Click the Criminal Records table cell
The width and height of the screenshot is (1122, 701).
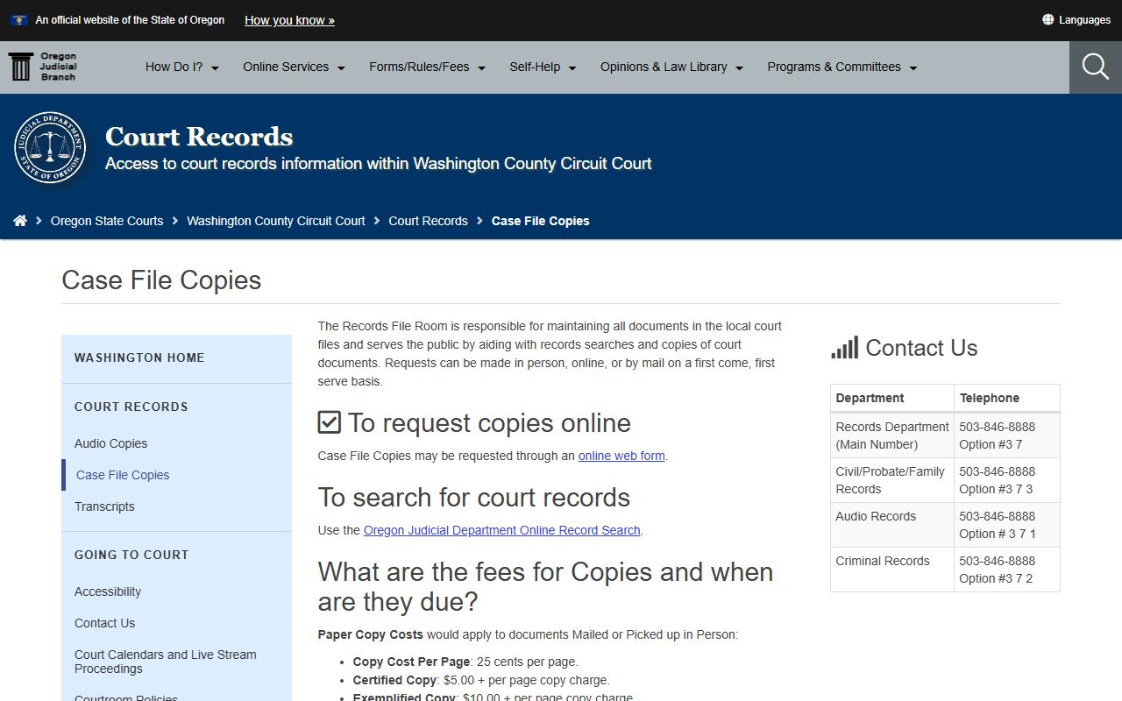[892, 570]
